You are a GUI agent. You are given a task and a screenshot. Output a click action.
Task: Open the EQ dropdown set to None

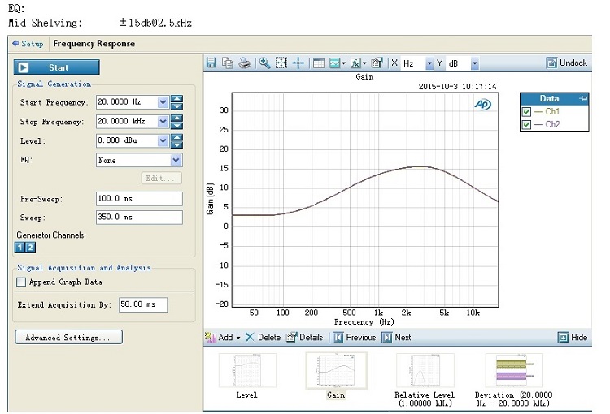(x=176, y=161)
